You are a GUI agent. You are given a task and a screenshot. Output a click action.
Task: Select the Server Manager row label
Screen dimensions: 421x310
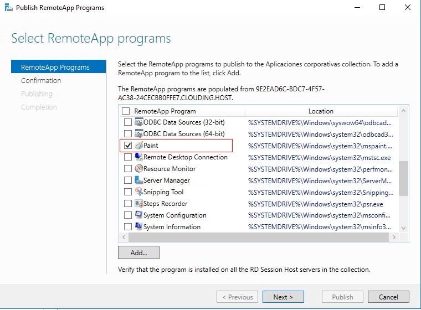coord(167,180)
